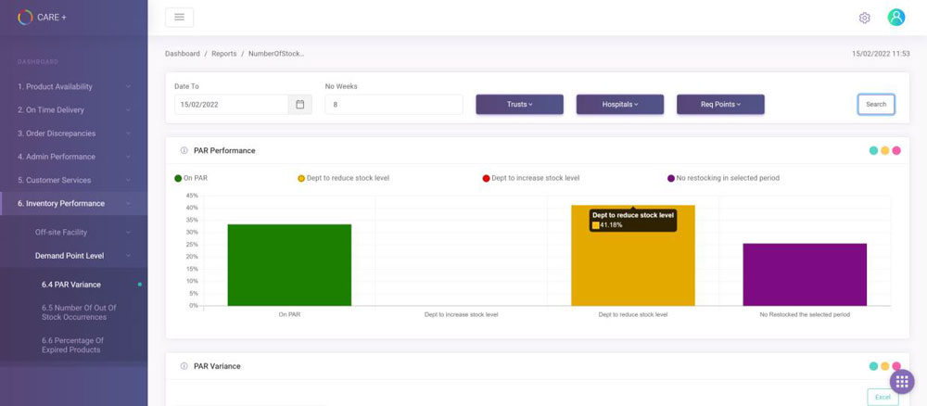Click the yellow dot in PAR Variance header
Screen dimensions: 927x406
885,366
